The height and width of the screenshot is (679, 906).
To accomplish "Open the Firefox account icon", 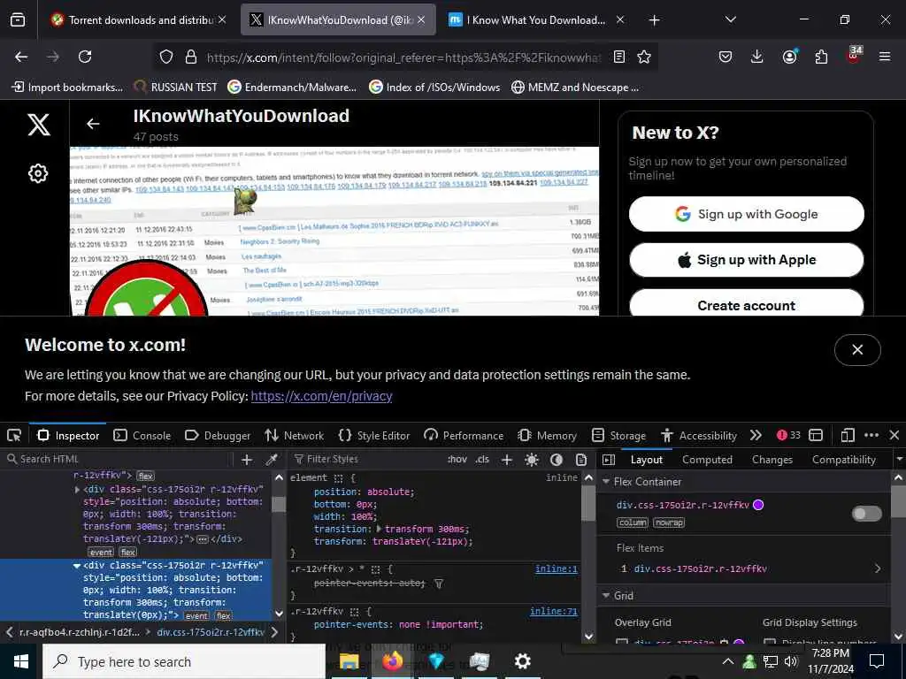I will [x=789, y=57].
